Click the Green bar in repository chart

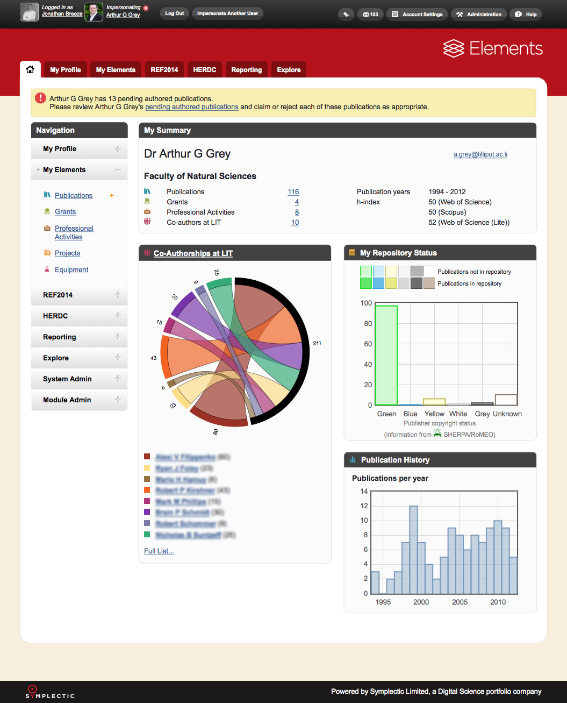coord(386,355)
